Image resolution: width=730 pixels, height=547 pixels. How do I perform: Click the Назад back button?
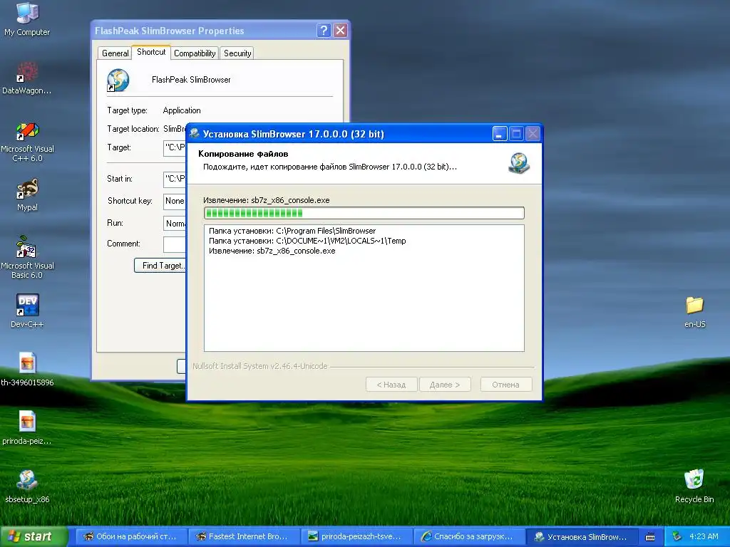click(391, 385)
